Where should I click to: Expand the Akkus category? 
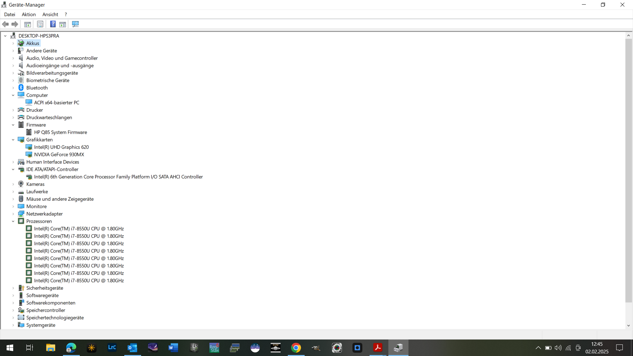[13, 43]
